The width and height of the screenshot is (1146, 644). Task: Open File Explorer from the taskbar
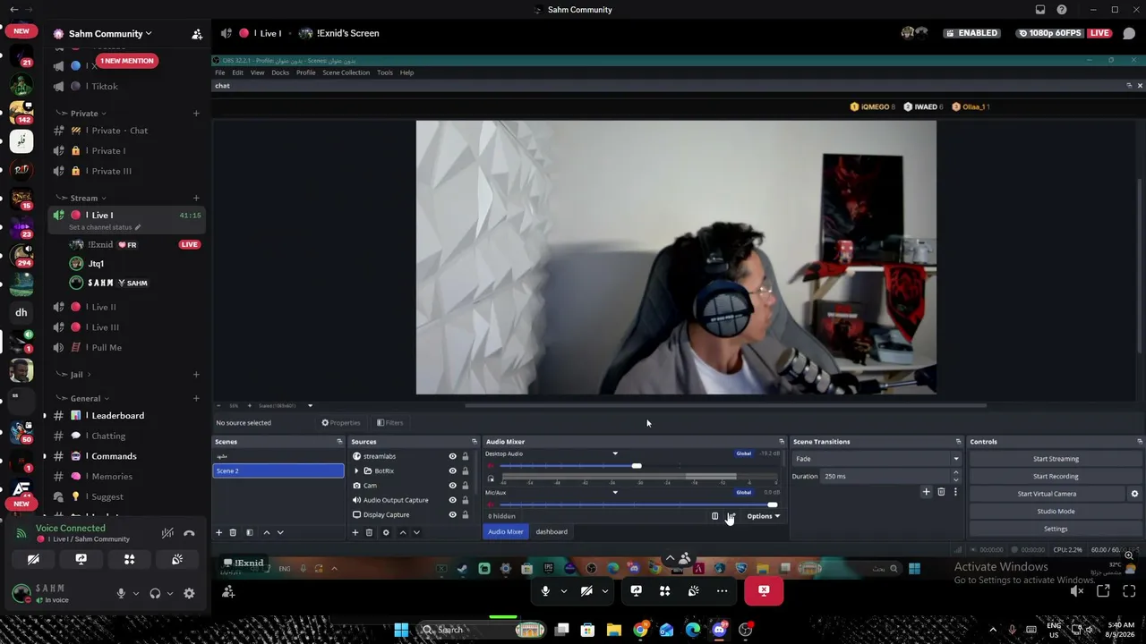coord(613,630)
